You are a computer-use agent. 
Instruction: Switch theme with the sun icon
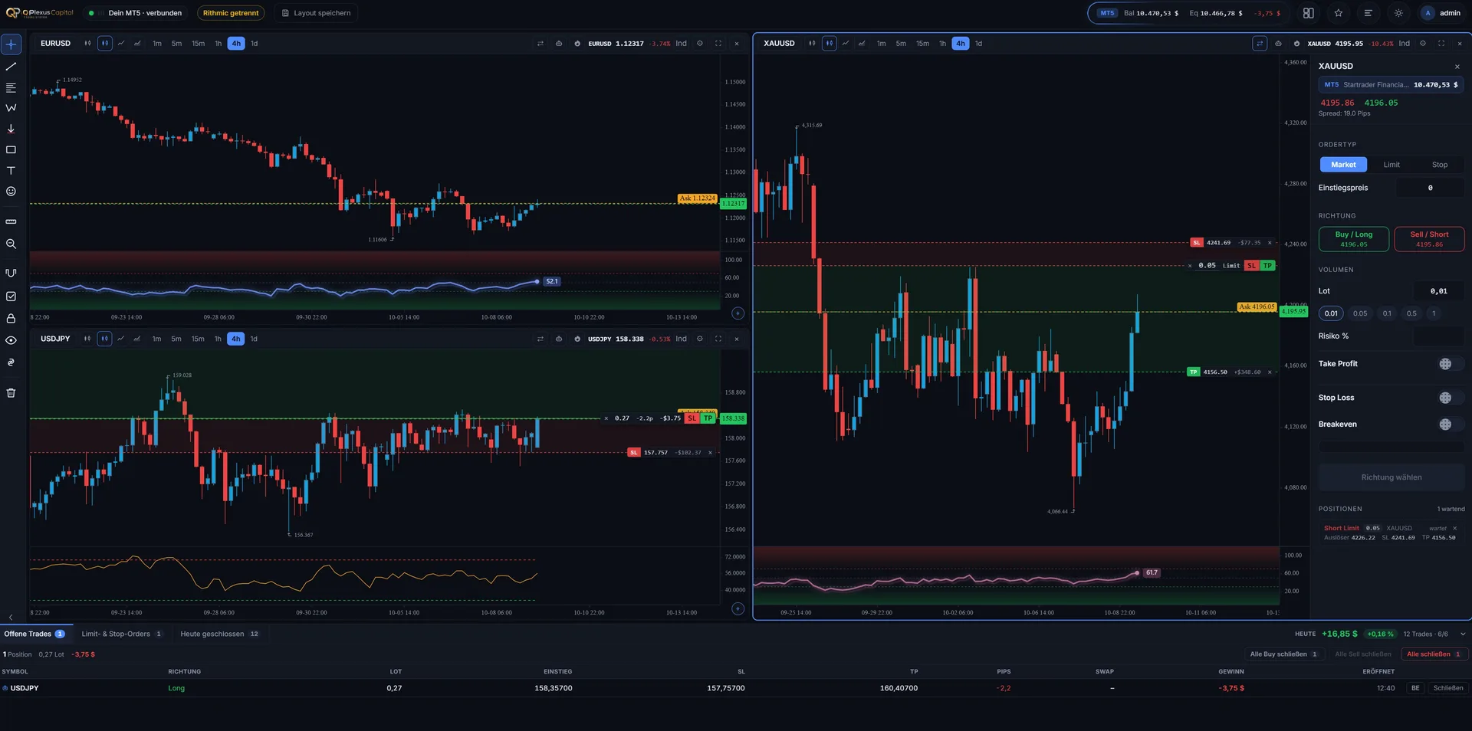pyautogui.click(x=1398, y=13)
